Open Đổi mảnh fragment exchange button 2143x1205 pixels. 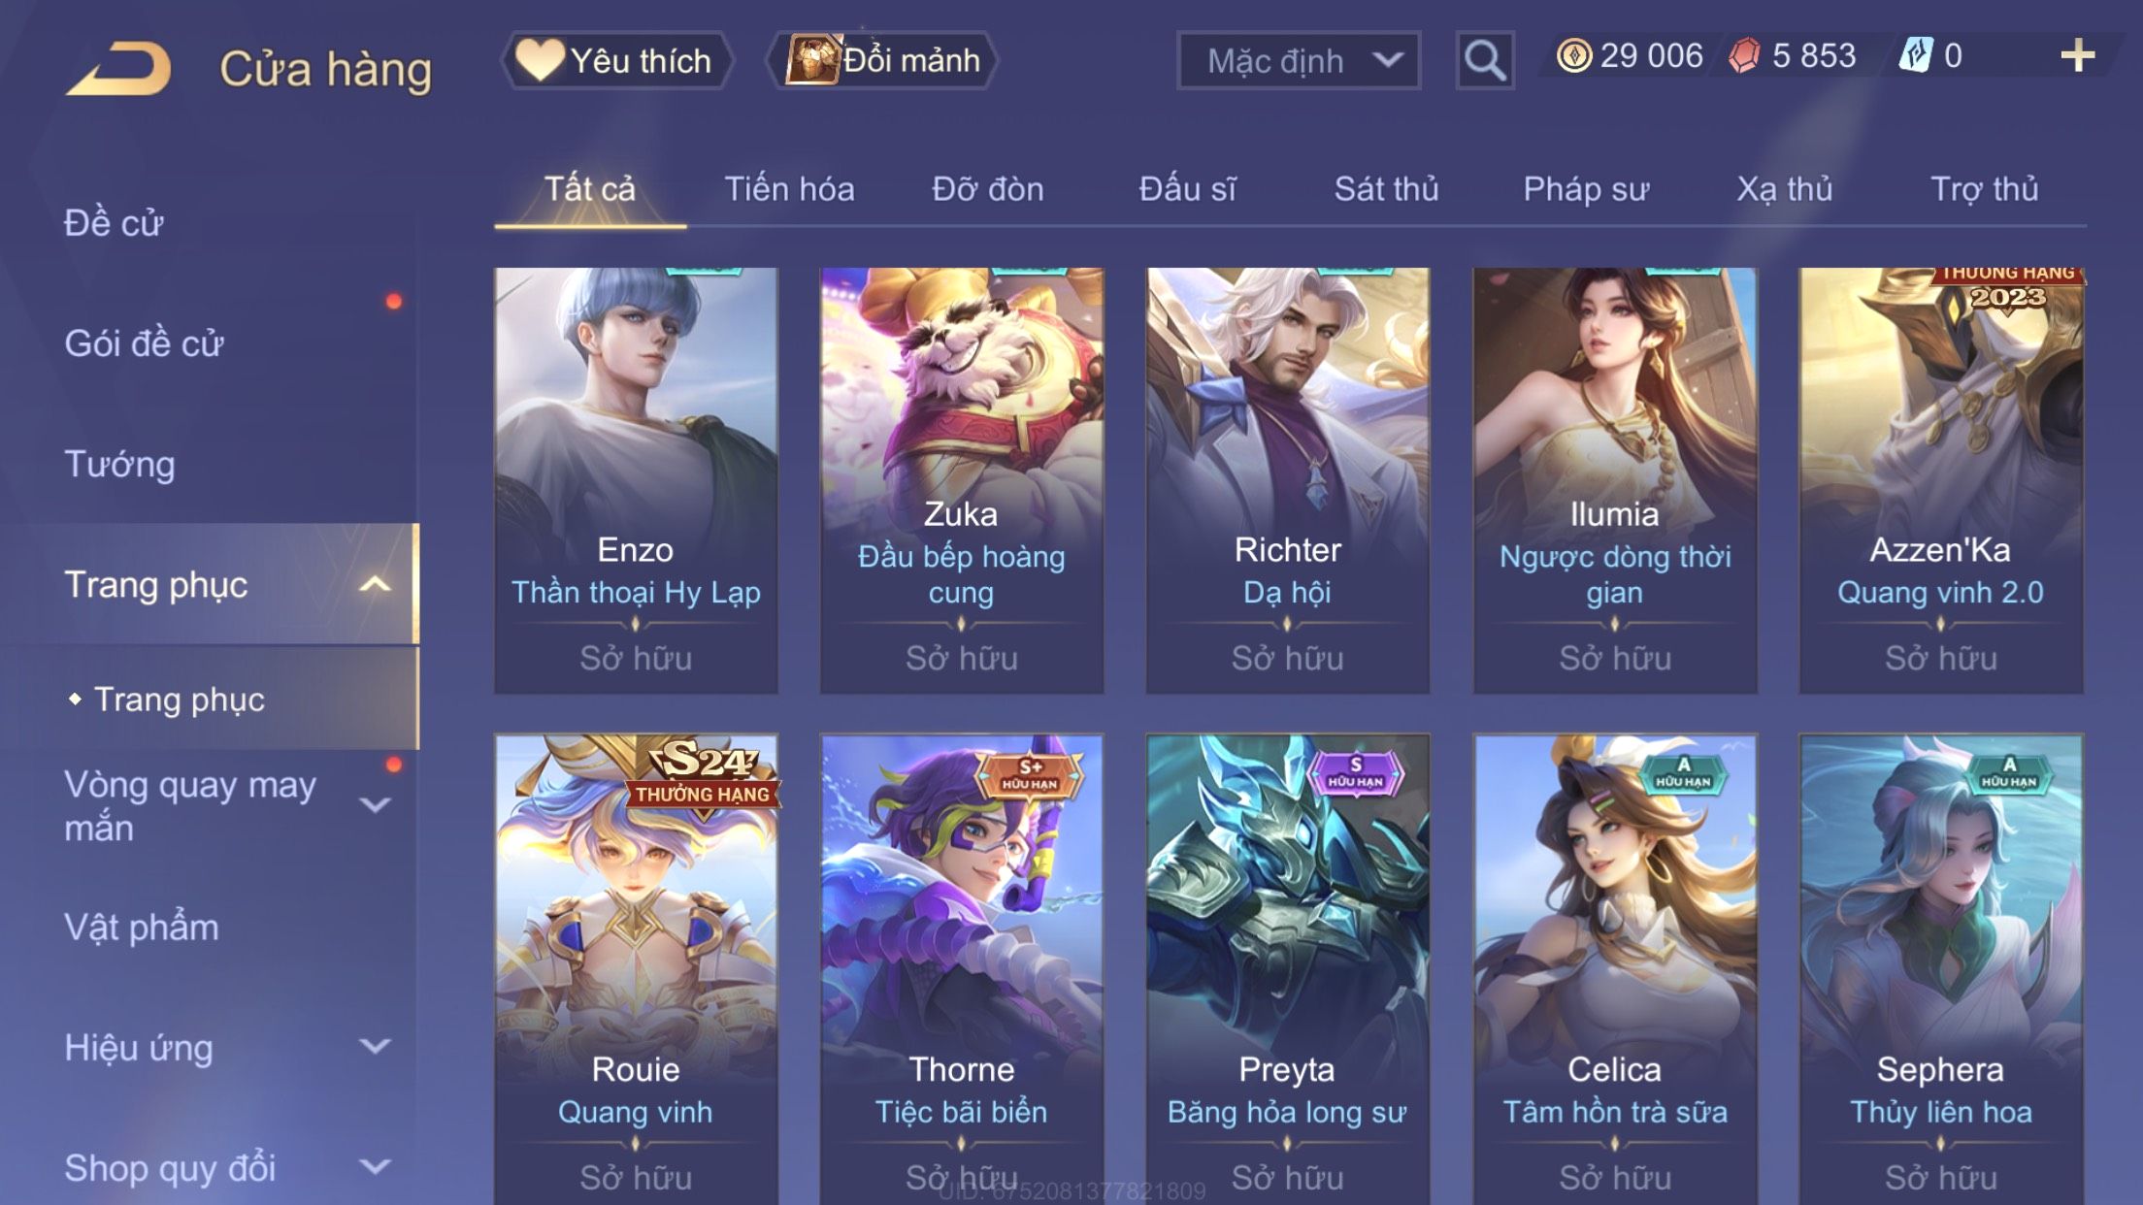(x=883, y=60)
